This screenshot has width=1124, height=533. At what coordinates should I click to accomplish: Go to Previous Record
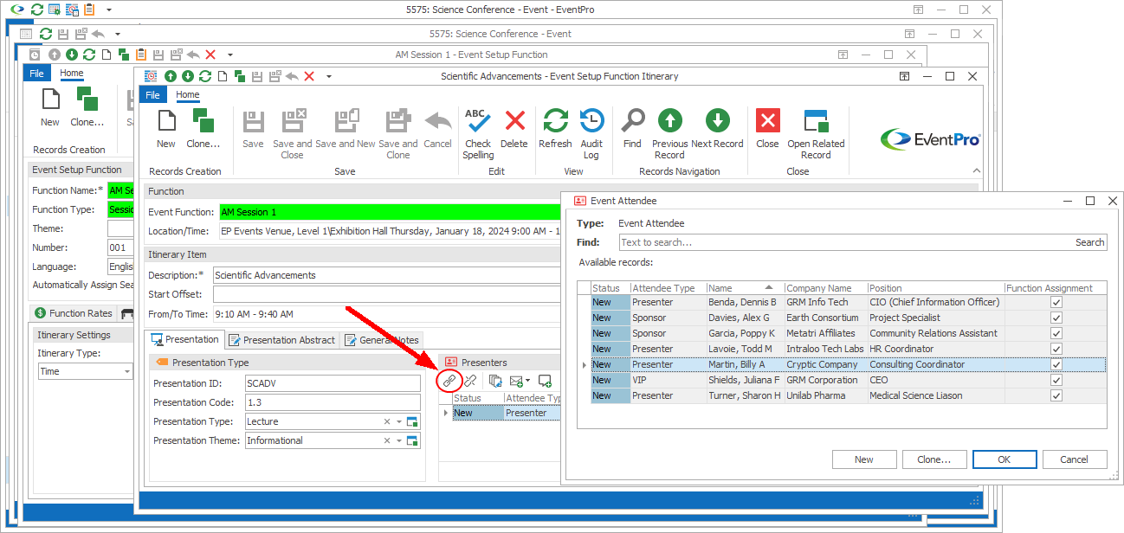669,134
